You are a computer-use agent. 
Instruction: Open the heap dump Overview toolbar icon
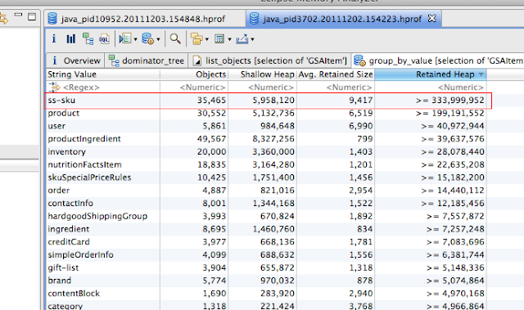point(54,38)
